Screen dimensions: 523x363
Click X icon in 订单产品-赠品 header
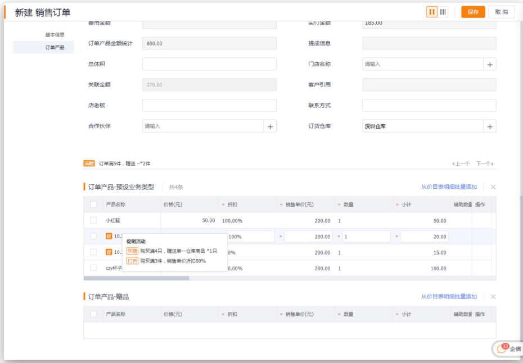[493, 297]
